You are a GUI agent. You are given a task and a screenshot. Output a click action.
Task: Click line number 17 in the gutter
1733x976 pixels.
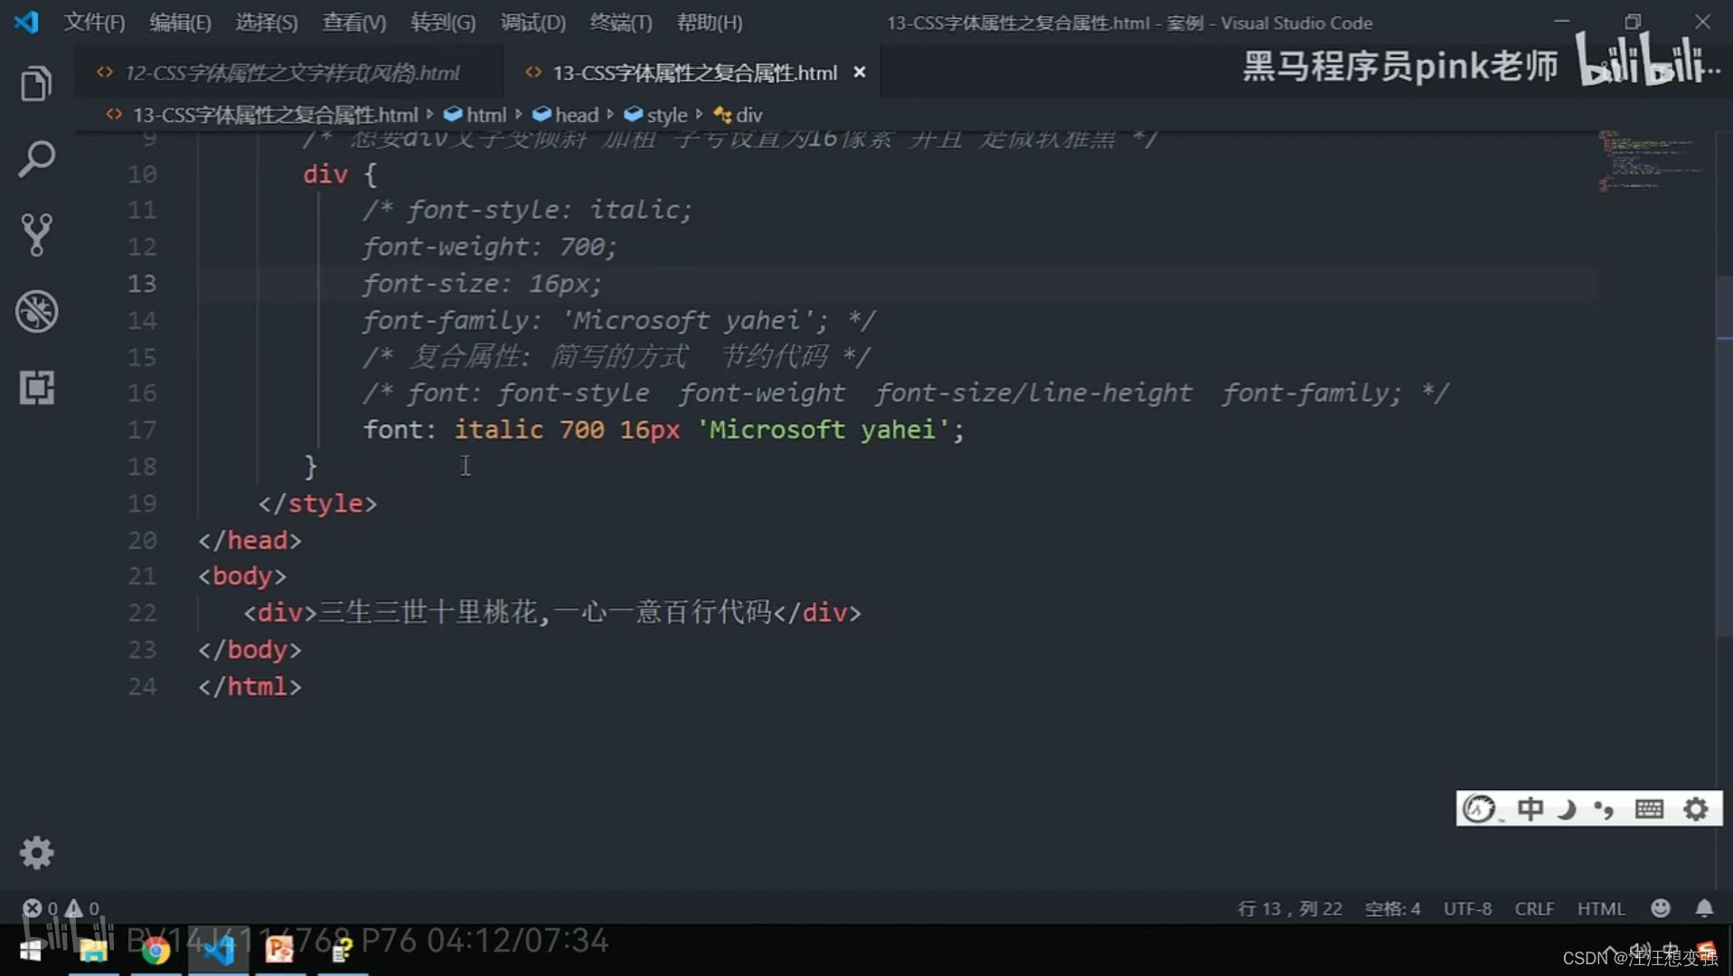142,429
